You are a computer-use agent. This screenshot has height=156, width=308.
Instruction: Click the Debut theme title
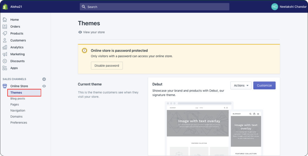(x=157, y=84)
